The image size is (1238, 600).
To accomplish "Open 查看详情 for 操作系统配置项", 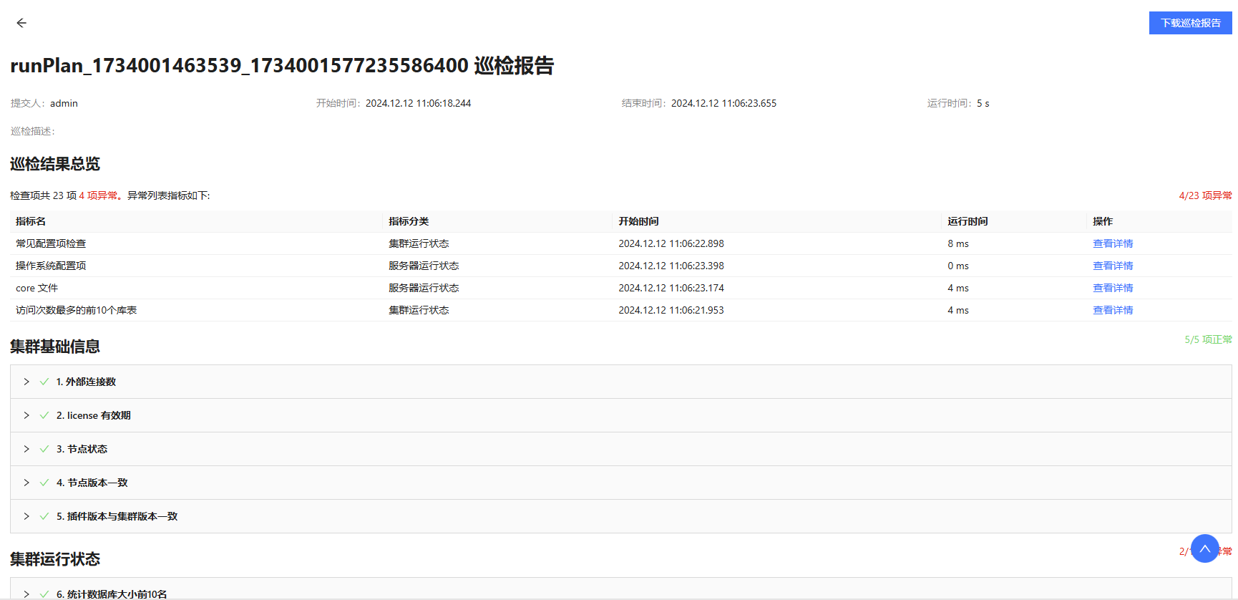I will [x=1112, y=266].
